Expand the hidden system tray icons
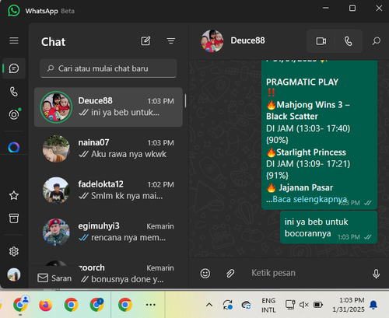 click(209, 305)
